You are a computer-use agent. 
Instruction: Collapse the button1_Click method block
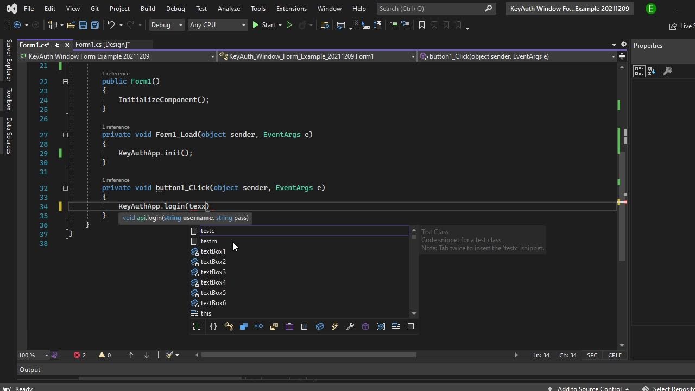pos(65,188)
